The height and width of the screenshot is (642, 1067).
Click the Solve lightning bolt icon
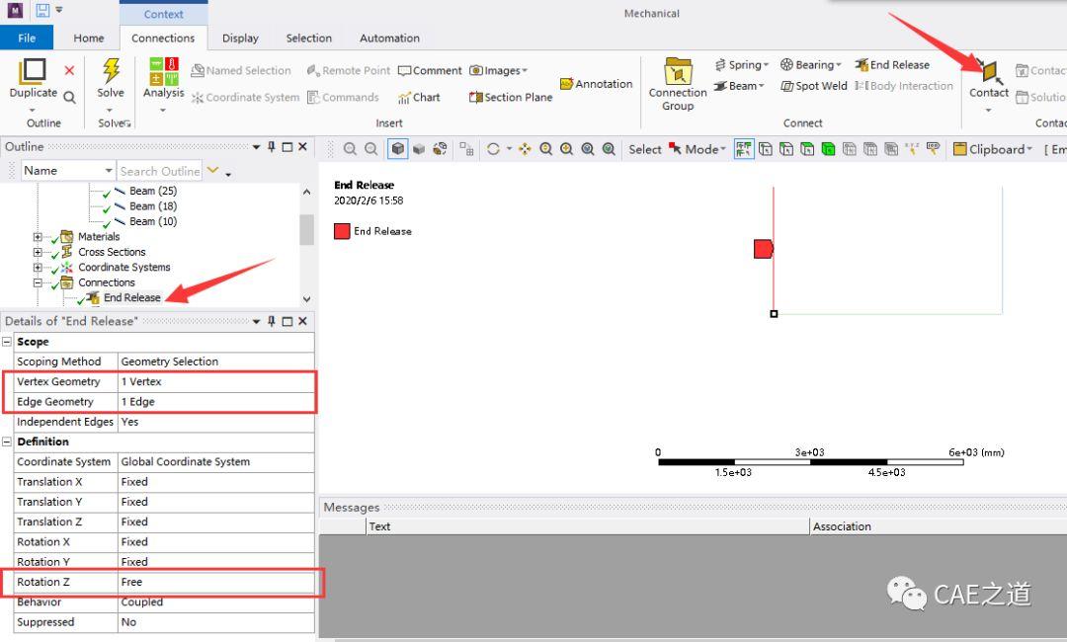coord(111,70)
